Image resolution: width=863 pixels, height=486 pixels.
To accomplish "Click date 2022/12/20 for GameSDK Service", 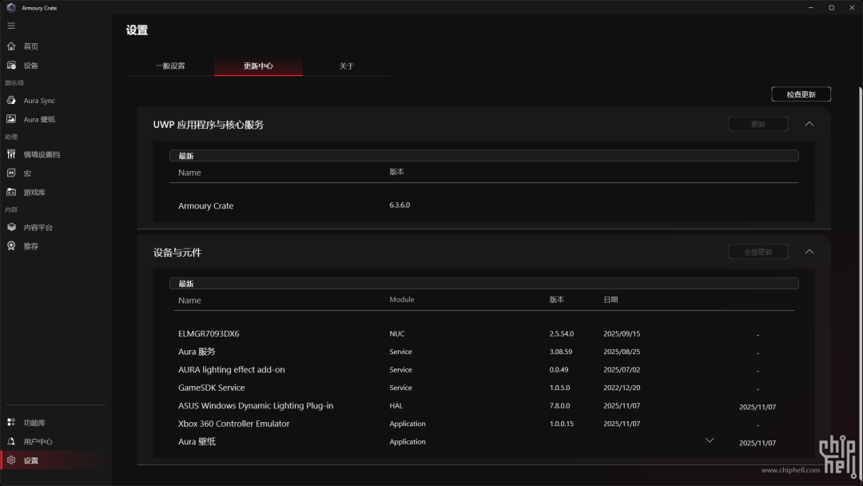I will point(622,388).
